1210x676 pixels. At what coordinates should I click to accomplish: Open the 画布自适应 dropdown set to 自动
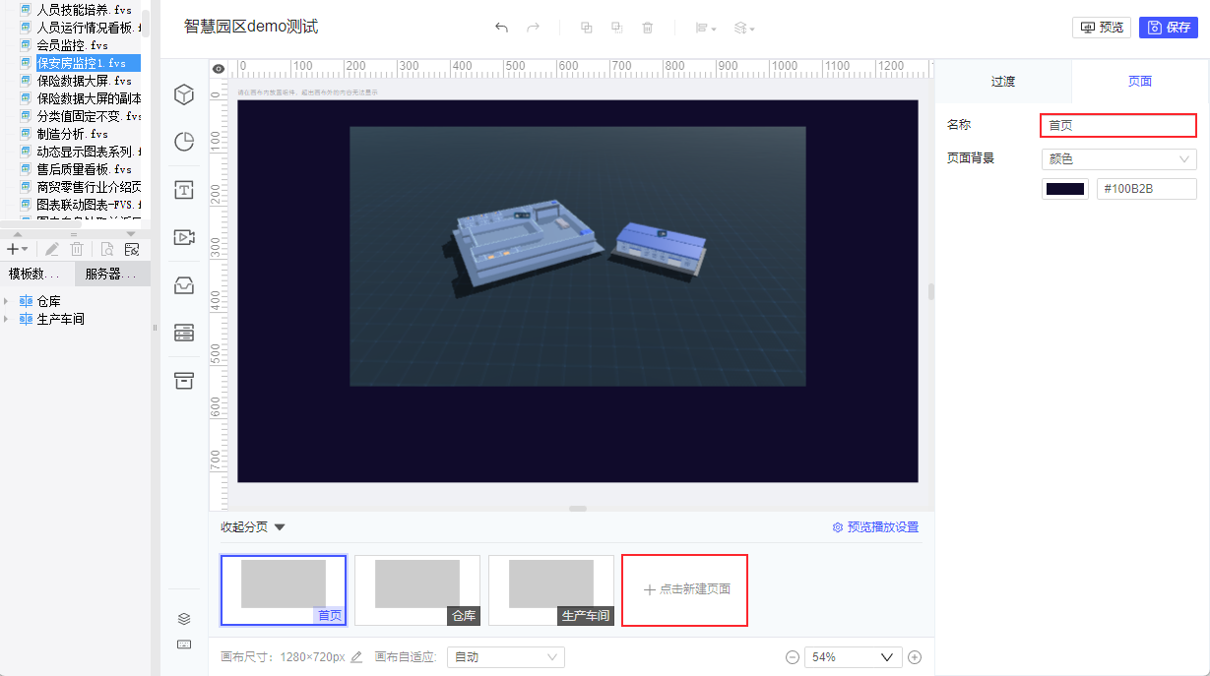506,657
